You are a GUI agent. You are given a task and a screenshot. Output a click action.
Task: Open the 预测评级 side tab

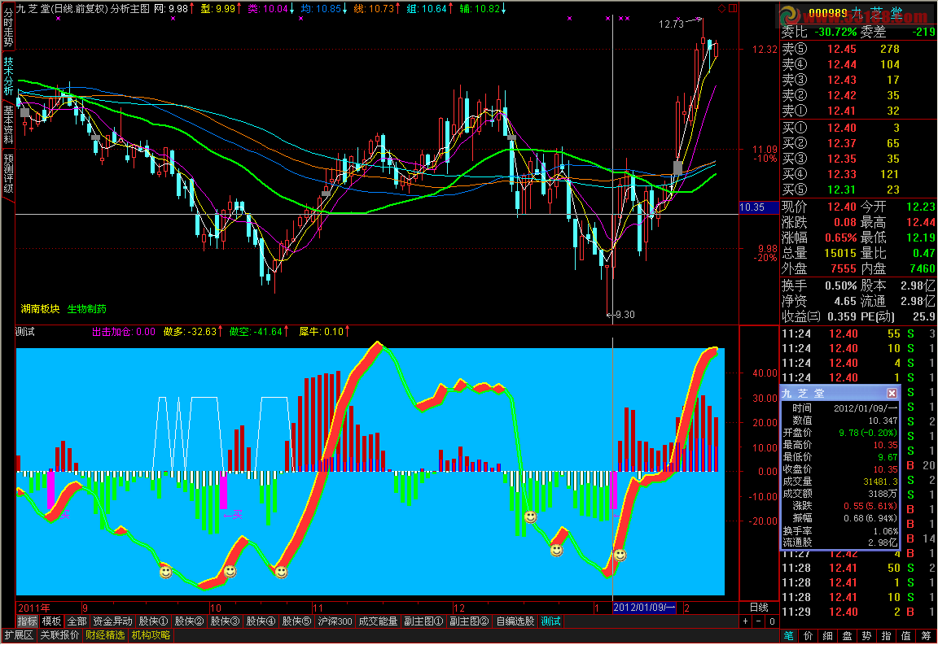coord(8,173)
